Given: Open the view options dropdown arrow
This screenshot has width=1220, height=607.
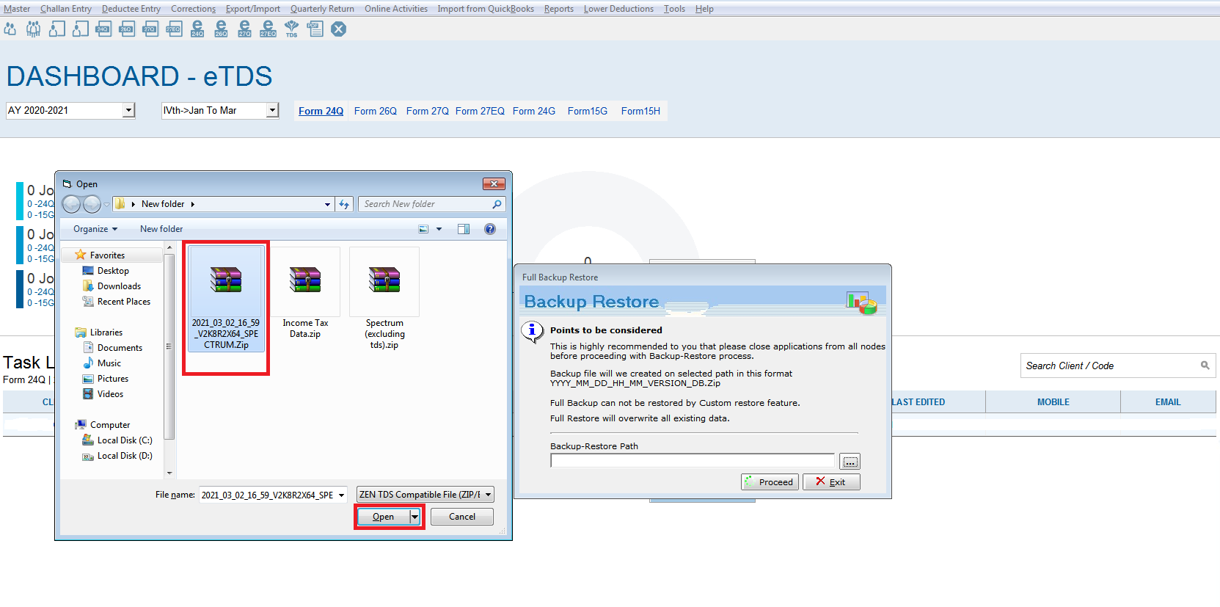Looking at the screenshot, I should (439, 229).
